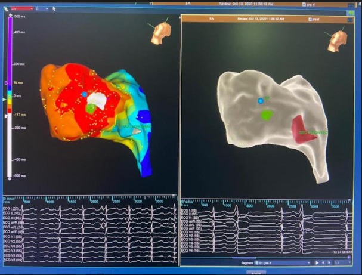The height and width of the screenshot is (275, 362).
Task: Select the blue catheter tip marker on colored map
Action: tap(85, 94)
